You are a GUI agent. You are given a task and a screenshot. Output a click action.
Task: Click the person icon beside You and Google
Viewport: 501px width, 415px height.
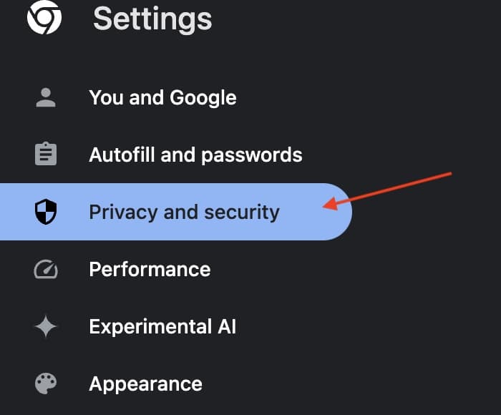coord(46,98)
